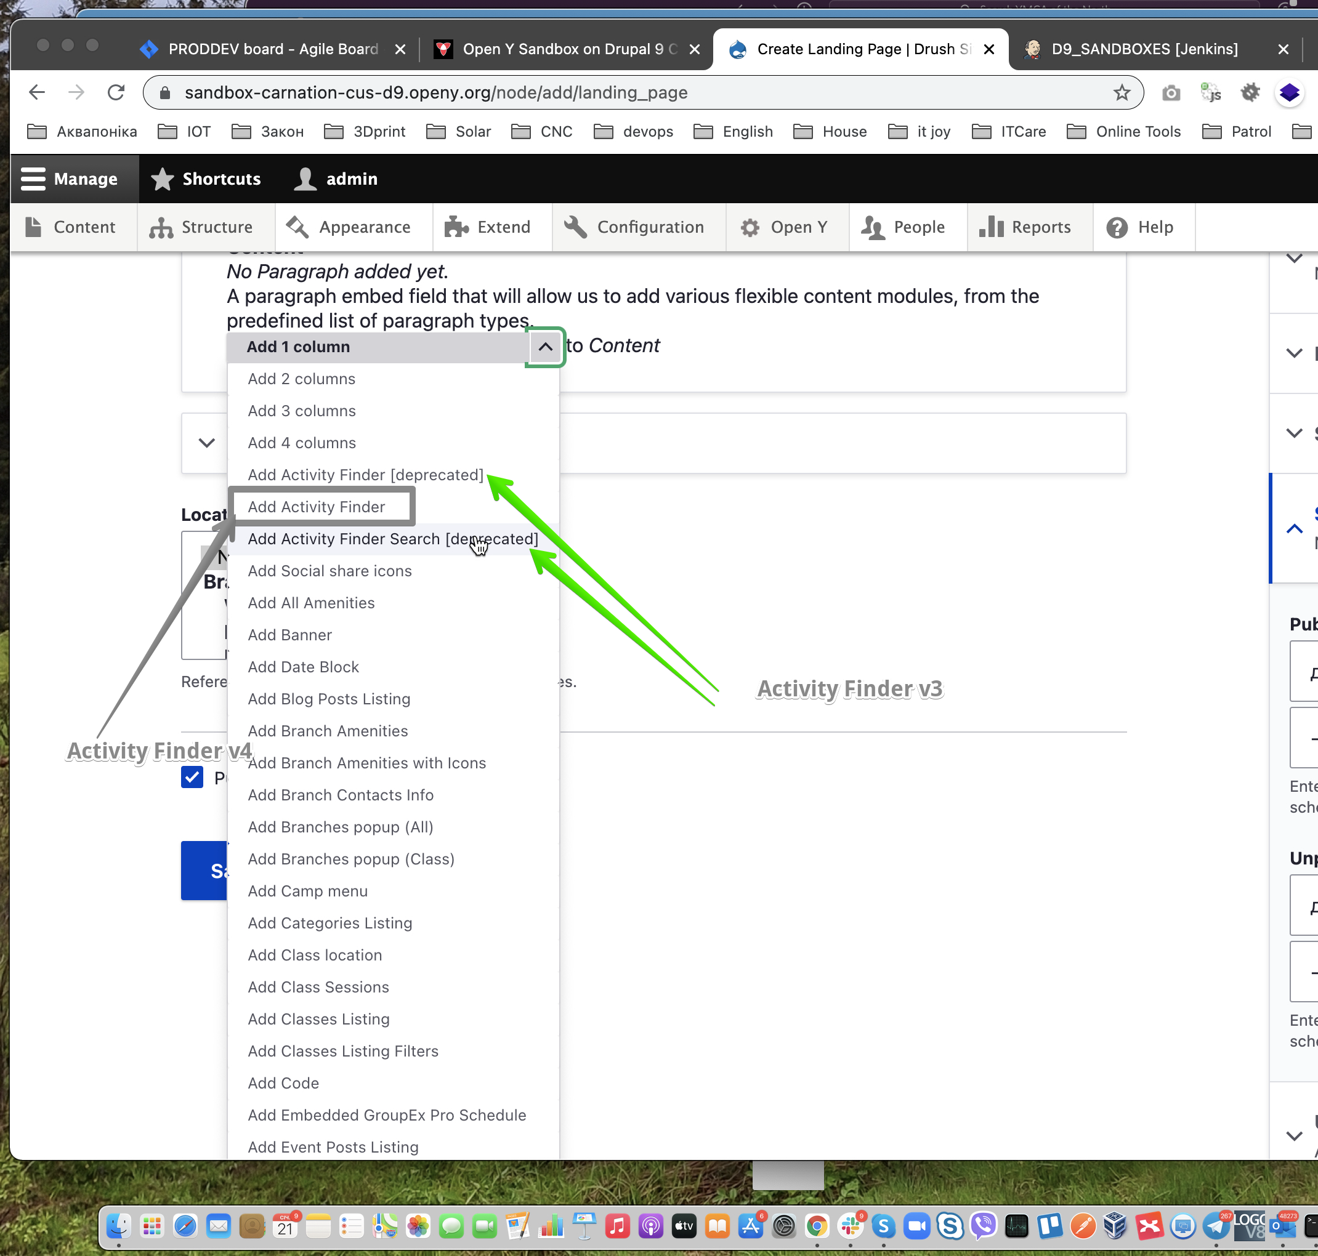This screenshot has width=1318, height=1256.
Task: Click the padlock site info icon
Action: pos(165,92)
